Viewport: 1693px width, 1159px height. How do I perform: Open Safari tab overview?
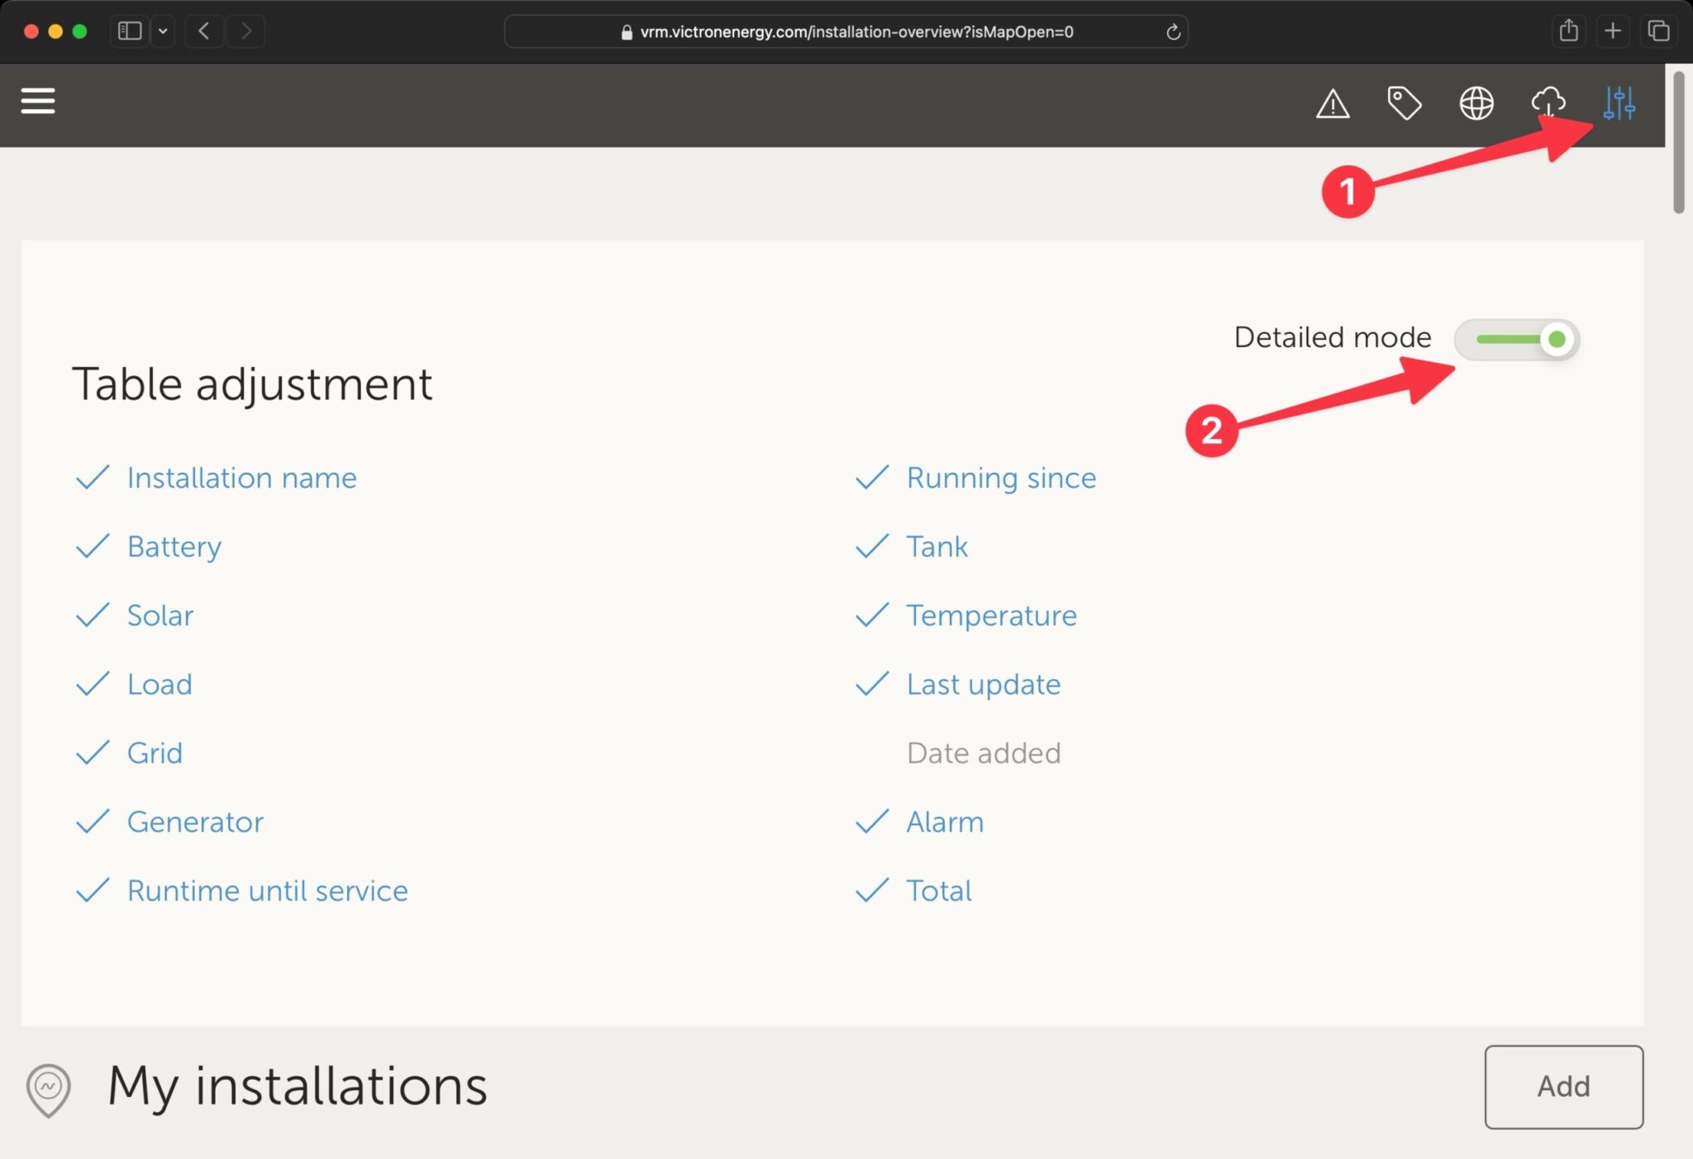pos(1658,31)
